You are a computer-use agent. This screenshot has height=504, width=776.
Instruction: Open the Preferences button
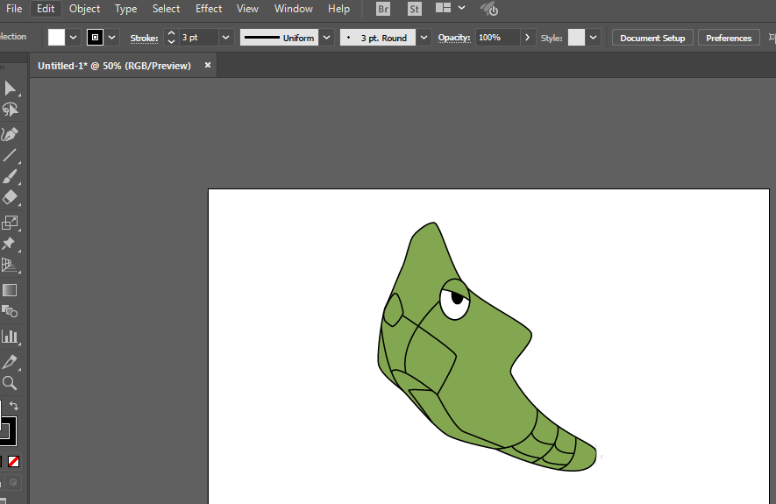pyautogui.click(x=729, y=38)
